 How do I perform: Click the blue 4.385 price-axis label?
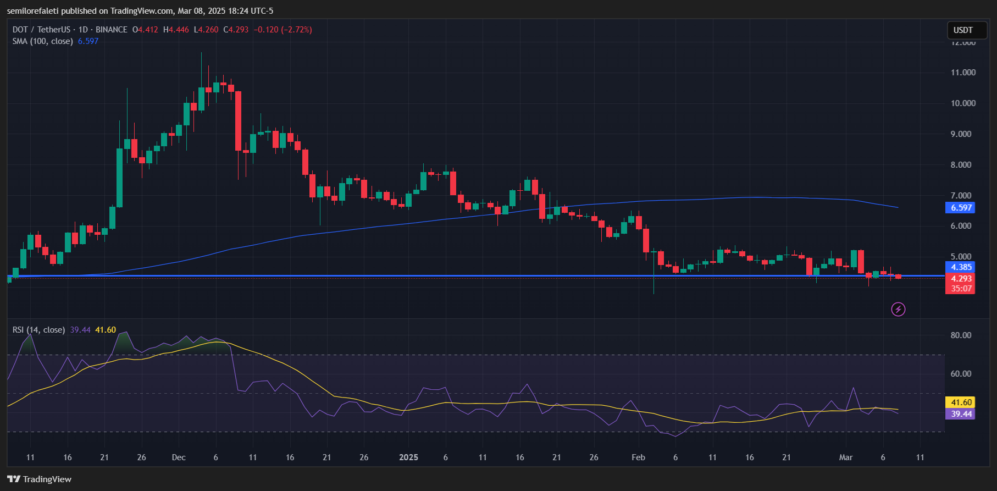[960, 267]
